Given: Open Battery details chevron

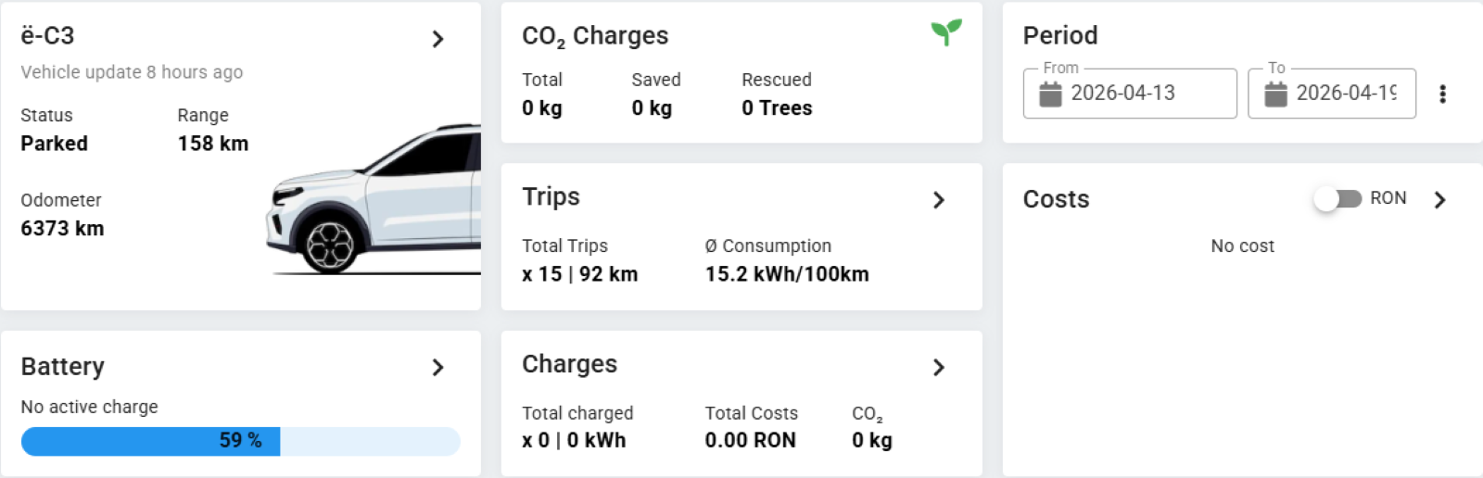Looking at the screenshot, I should pos(438,368).
